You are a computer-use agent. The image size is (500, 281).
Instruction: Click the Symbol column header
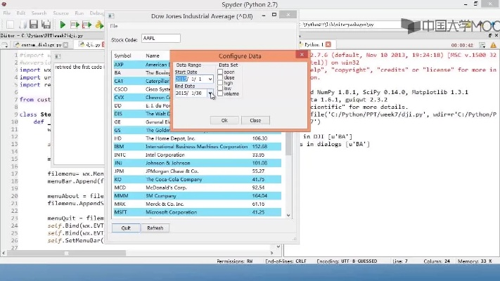(x=123, y=55)
